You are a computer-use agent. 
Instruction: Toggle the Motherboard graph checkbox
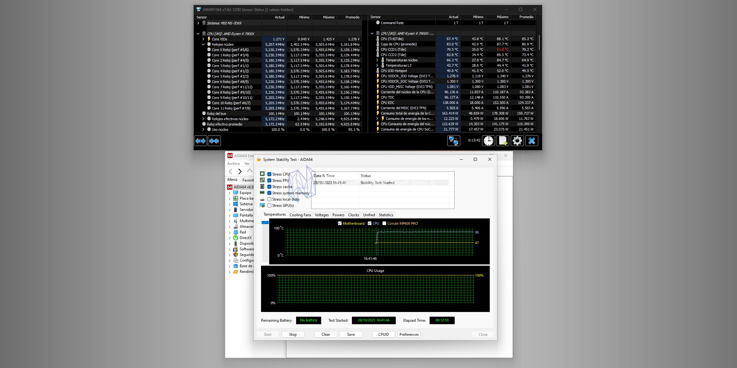click(340, 223)
